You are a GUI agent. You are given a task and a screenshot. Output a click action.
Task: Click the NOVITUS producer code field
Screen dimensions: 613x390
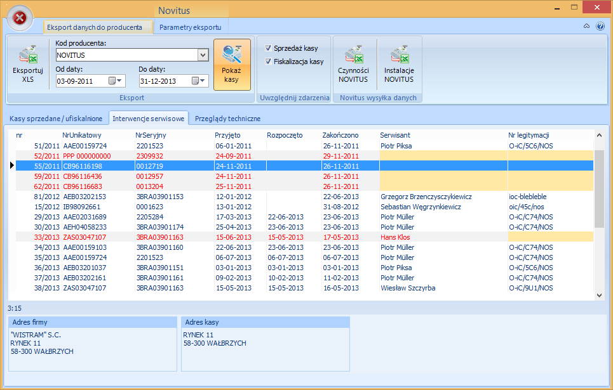coord(127,55)
